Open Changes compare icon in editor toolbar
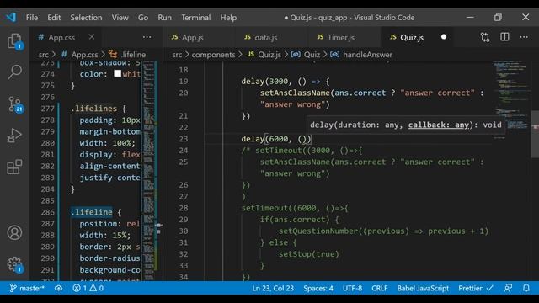This screenshot has height=303, width=539. pyautogui.click(x=485, y=37)
